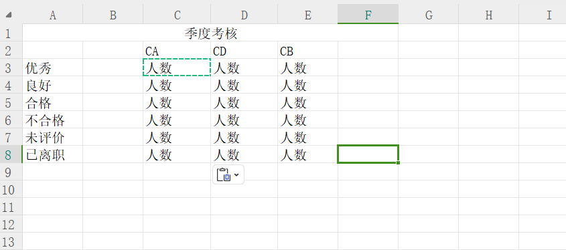Click 人数 in the CB column, 合格 row 5

point(308,103)
